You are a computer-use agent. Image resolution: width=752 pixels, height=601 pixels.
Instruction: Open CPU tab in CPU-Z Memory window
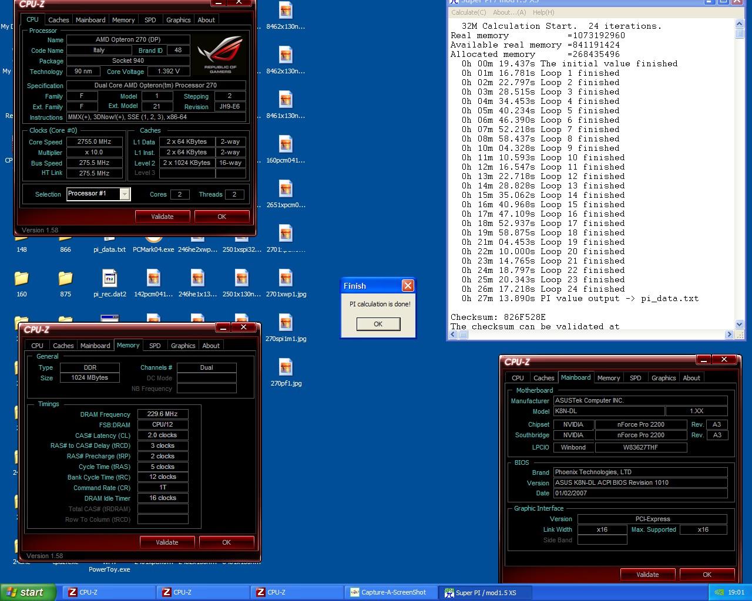(37, 346)
